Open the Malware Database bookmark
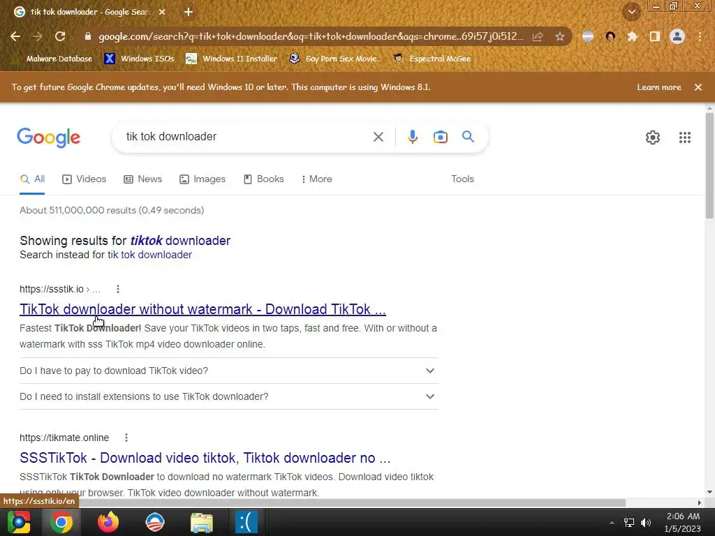 (x=52, y=59)
